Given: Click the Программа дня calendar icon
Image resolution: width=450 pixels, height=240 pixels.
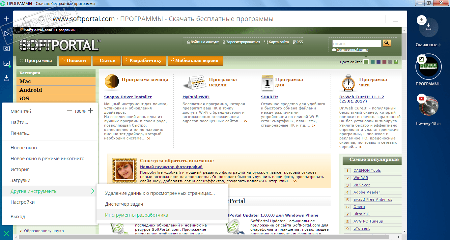Looking at the screenshot, I should point(267,82).
